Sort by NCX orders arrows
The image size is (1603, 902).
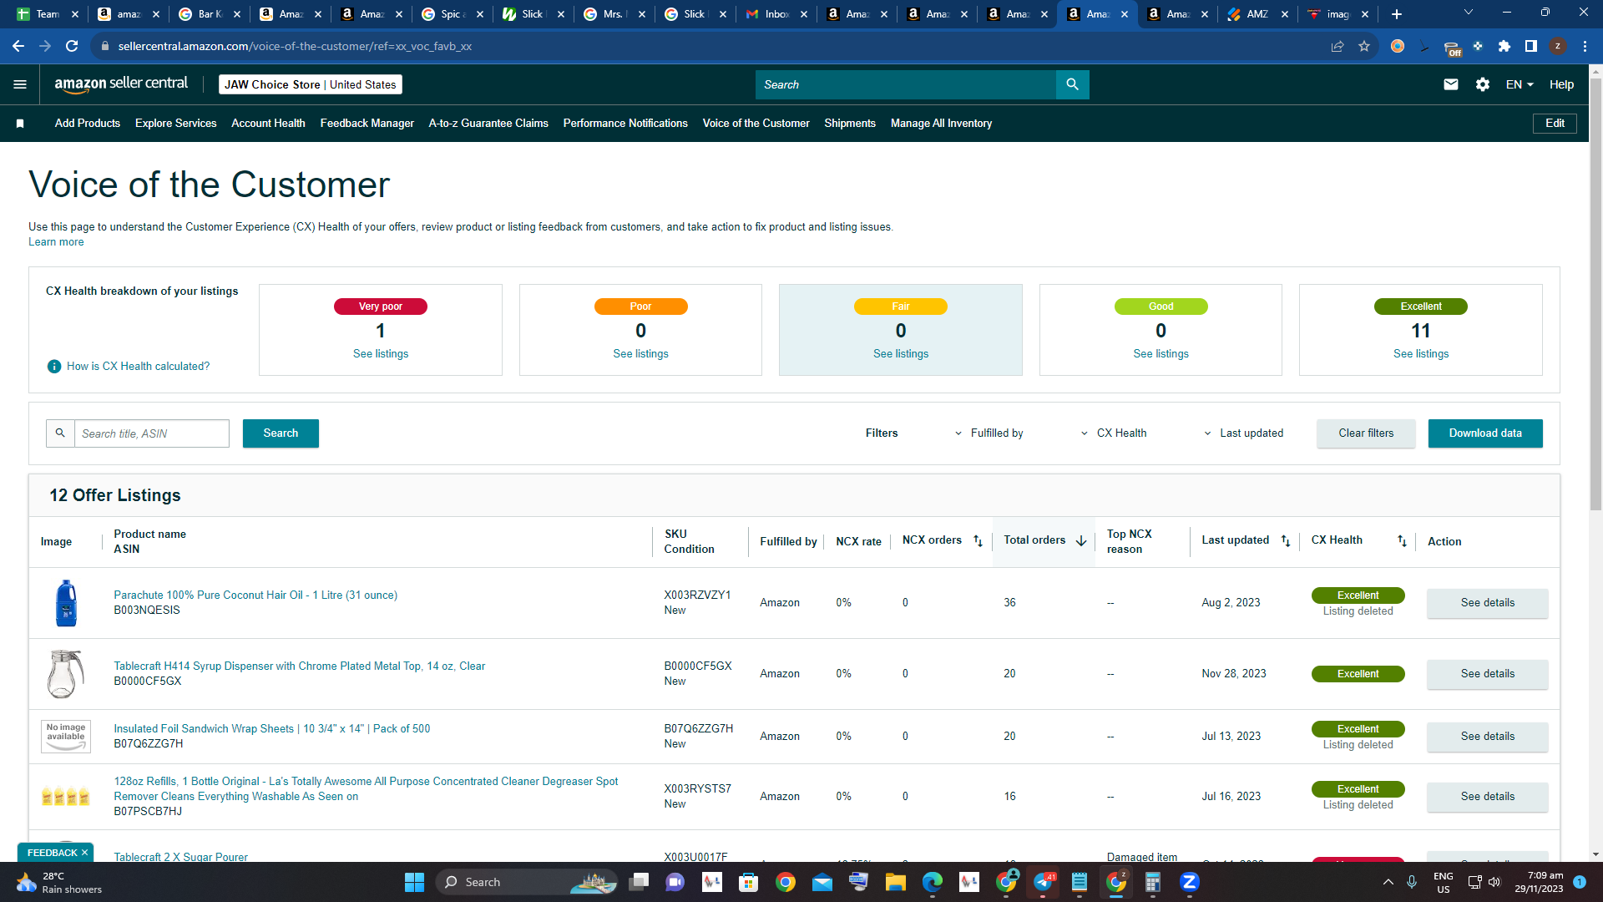pos(978,541)
